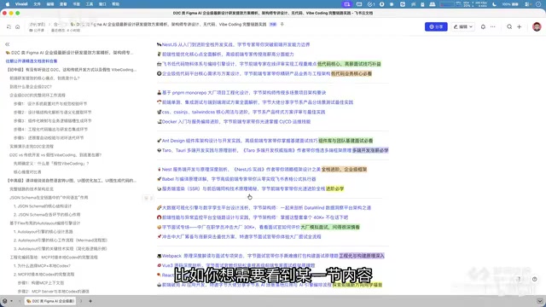546x307 pixels.
Task: Go to the home icon in header
Action: tap(17, 26)
